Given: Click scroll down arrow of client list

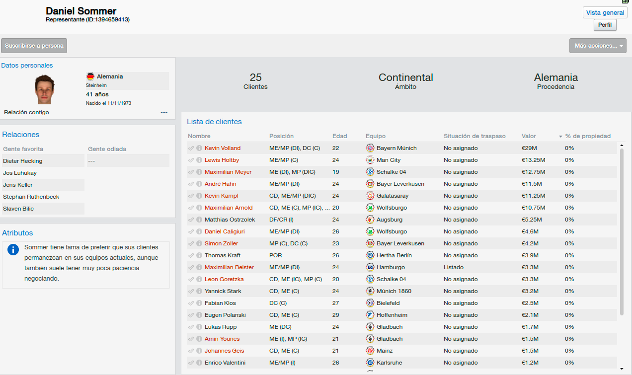Looking at the screenshot, I should 621,369.
